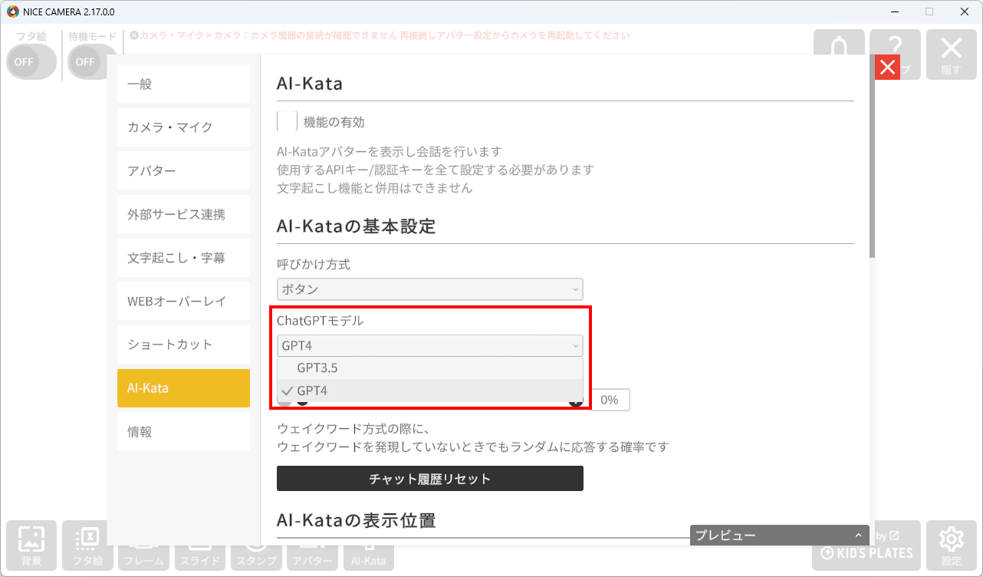Click the 0% probability value field
Image resolution: width=983 pixels, height=577 pixels.
click(x=610, y=400)
